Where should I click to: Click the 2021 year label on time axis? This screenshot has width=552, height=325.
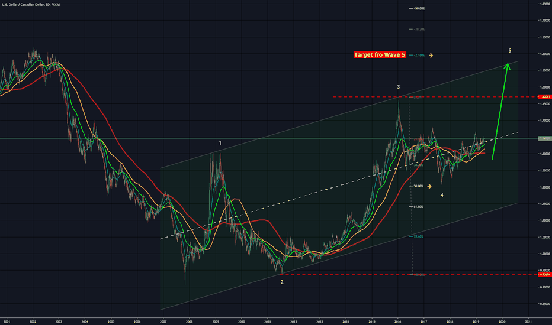tap(528, 321)
